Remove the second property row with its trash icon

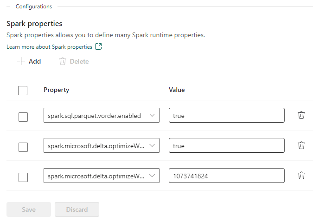[301, 145]
